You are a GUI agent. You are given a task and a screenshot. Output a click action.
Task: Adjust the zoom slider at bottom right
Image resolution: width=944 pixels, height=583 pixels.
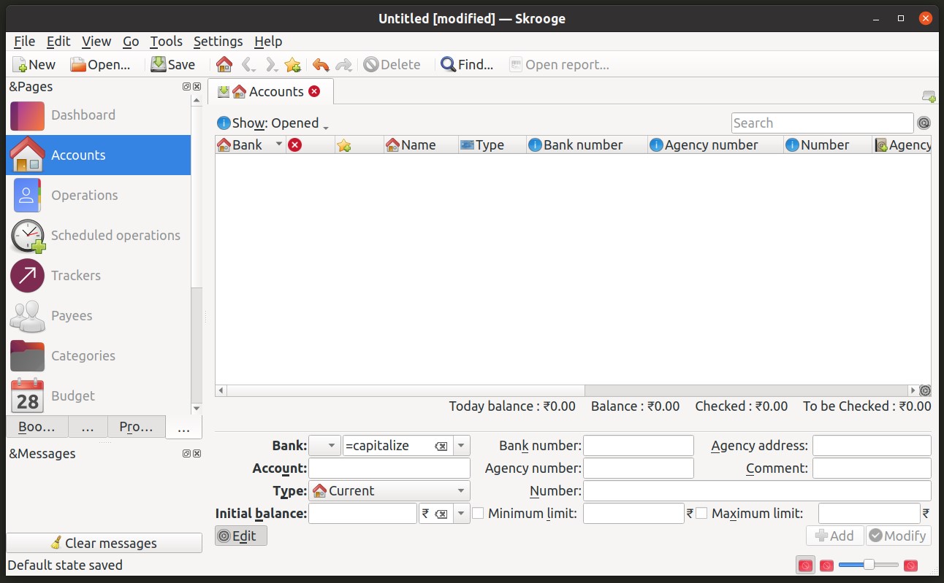pos(869,565)
